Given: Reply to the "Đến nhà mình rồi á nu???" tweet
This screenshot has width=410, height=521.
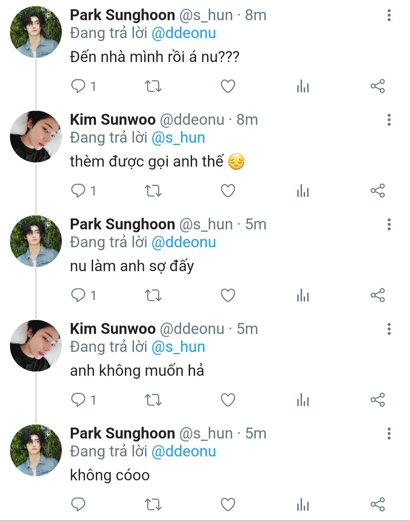Looking at the screenshot, I should 78,86.
